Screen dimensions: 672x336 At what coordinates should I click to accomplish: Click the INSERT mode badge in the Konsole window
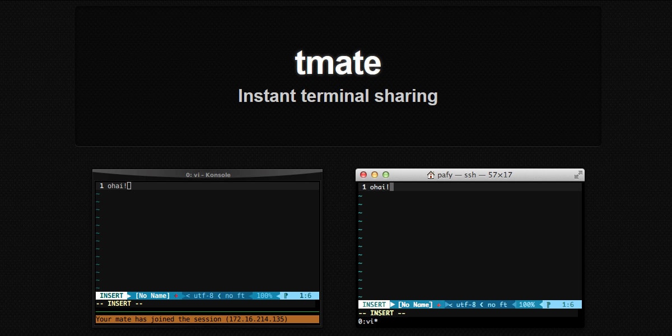coord(111,296)
